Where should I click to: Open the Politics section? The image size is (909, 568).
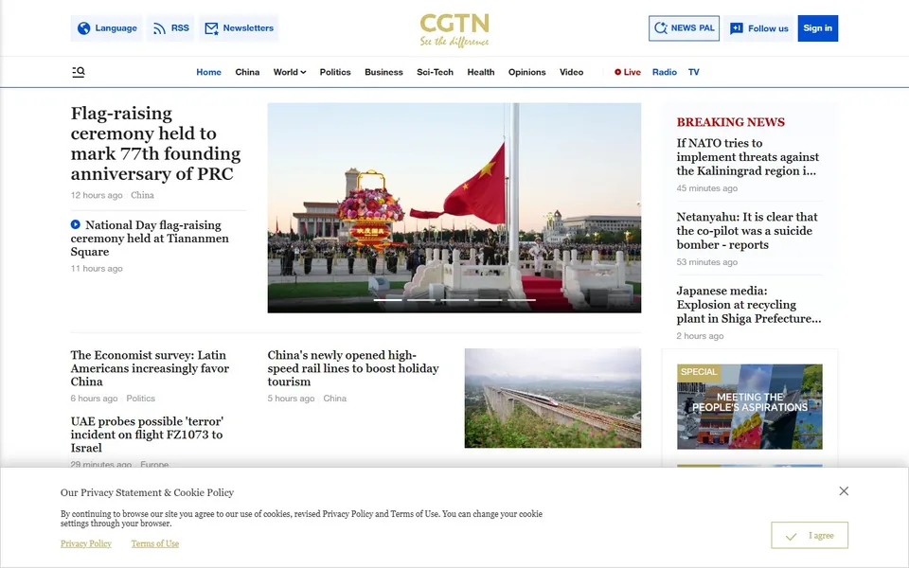pos(335,72)
